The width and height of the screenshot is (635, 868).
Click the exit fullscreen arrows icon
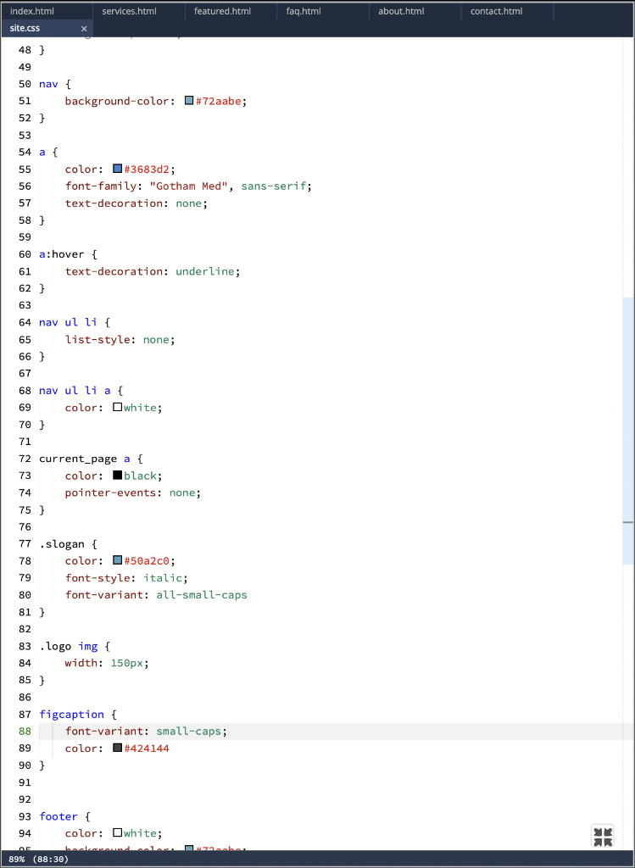tap(602, 836)
